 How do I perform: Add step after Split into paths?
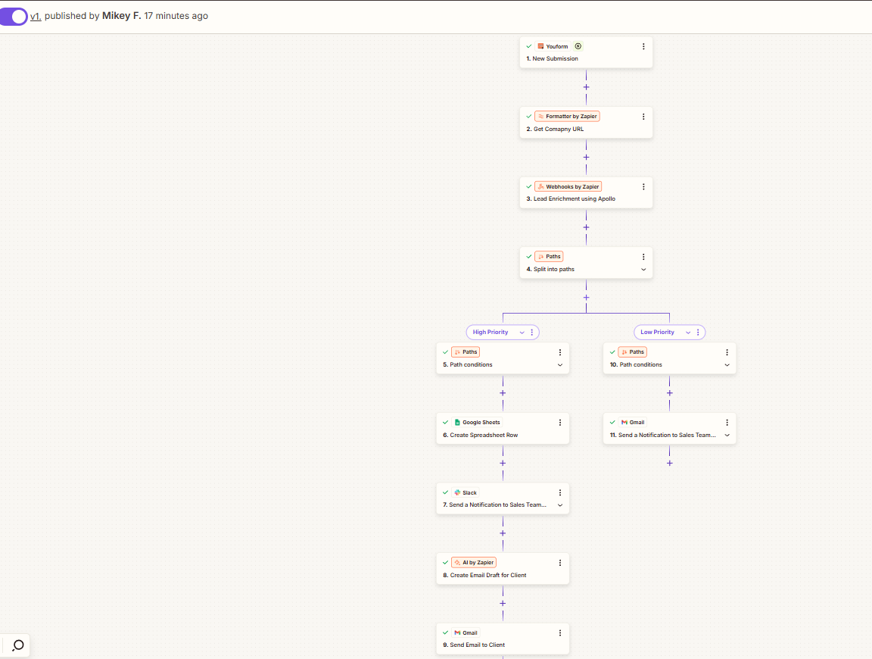pos(586,298)
